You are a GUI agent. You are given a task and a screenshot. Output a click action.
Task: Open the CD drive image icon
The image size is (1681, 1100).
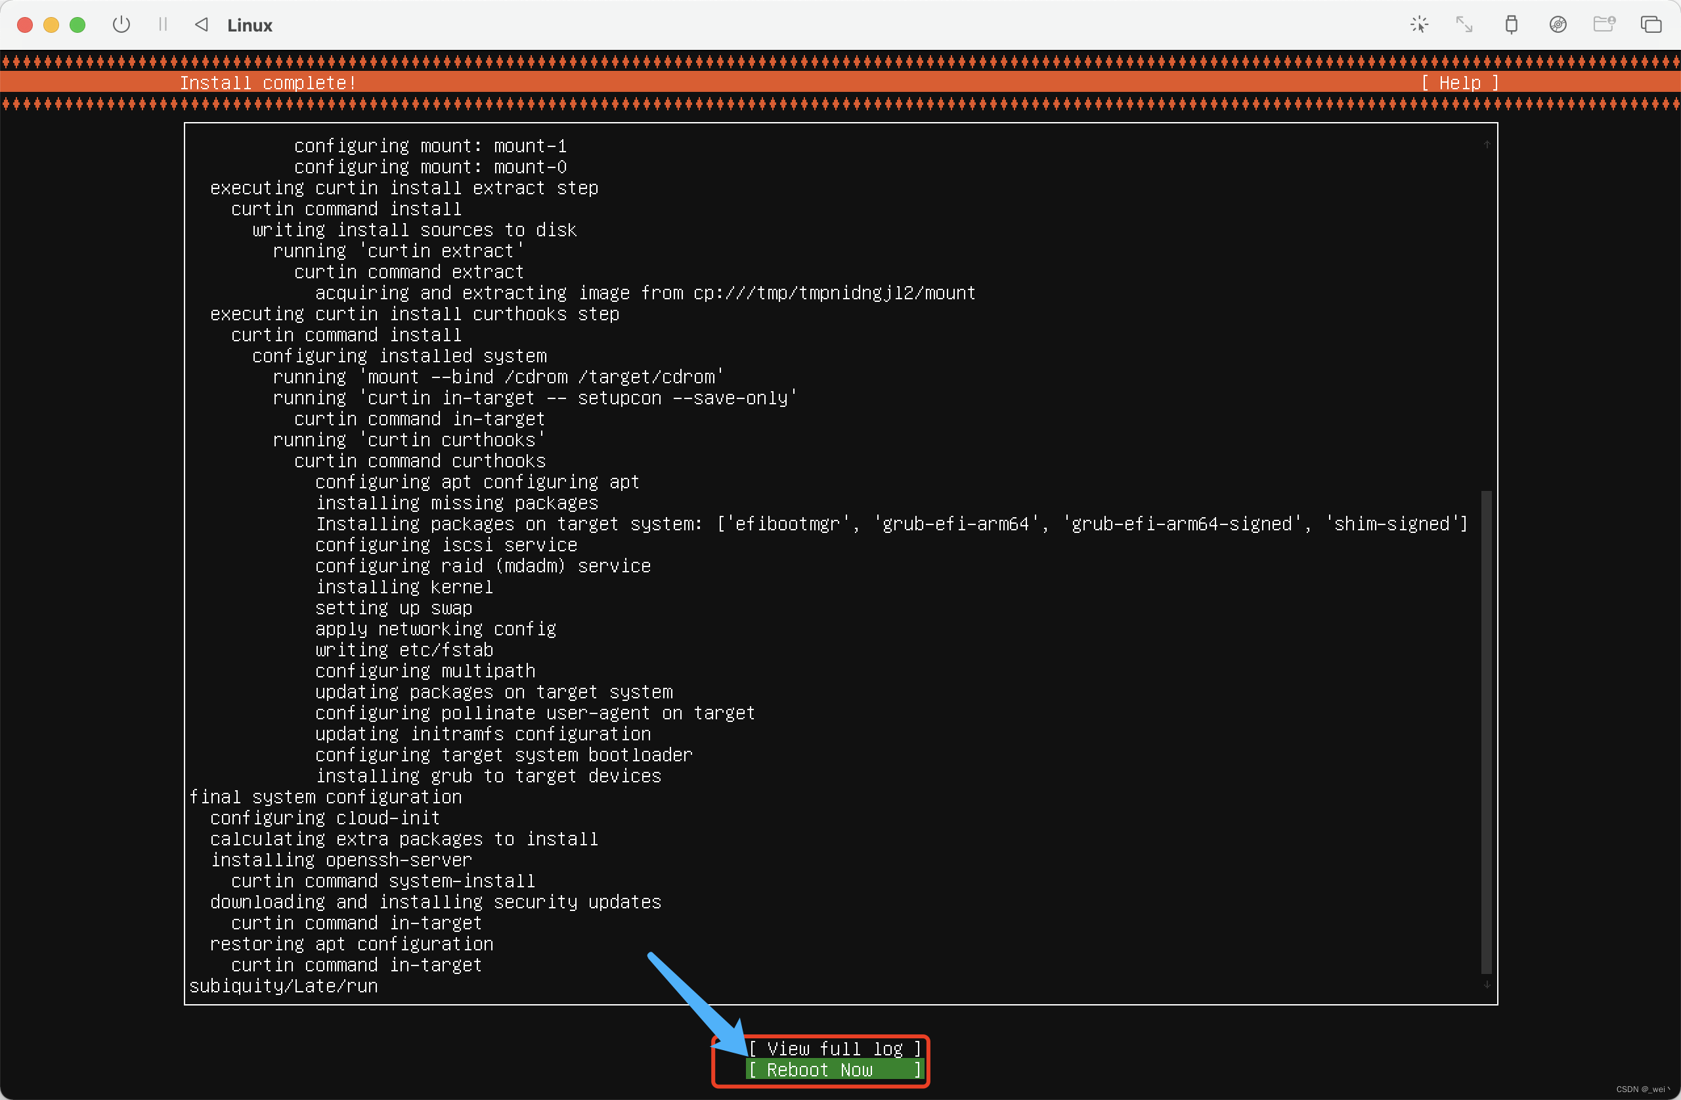point(1558,25)
